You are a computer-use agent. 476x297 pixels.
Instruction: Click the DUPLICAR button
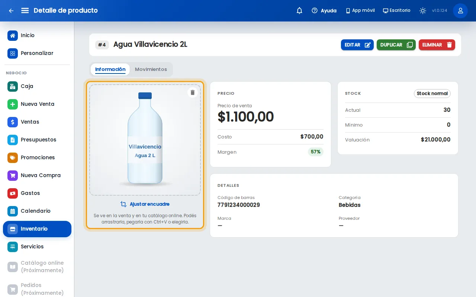click(396, 45)
